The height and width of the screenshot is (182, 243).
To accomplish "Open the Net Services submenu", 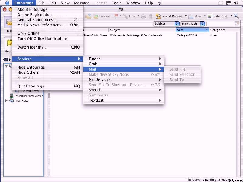I will point(124,79).
